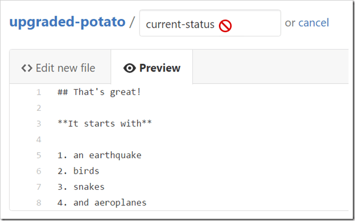Place cursor in "## That's great!" heading line

100,92
